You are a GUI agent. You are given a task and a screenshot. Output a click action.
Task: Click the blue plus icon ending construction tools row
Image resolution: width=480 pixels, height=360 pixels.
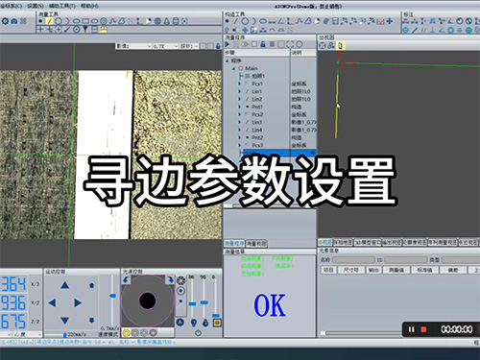tap(390, 21)
